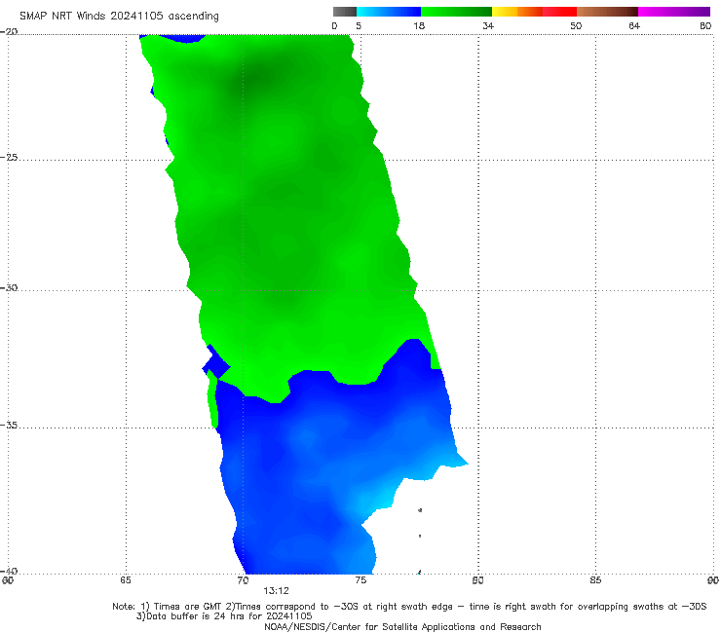Click the color scale label '34'
Viewport: 721px width, 633px height.
tap(488, 25)
